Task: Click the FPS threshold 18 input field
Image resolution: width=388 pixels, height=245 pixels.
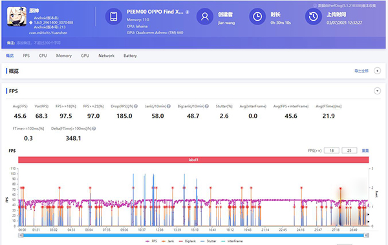Action: click(x=332, y=151)
